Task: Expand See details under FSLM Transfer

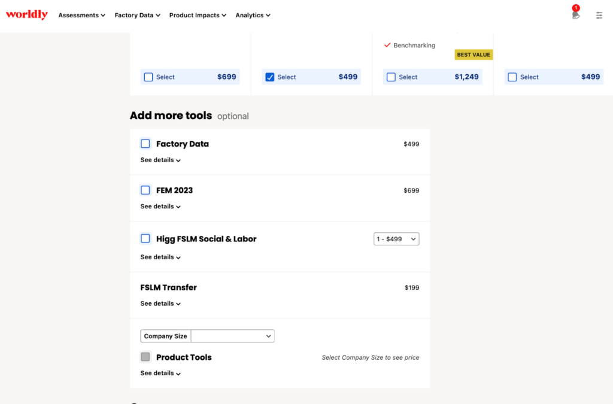Action: pyautogui.click(x=160, y=303)
